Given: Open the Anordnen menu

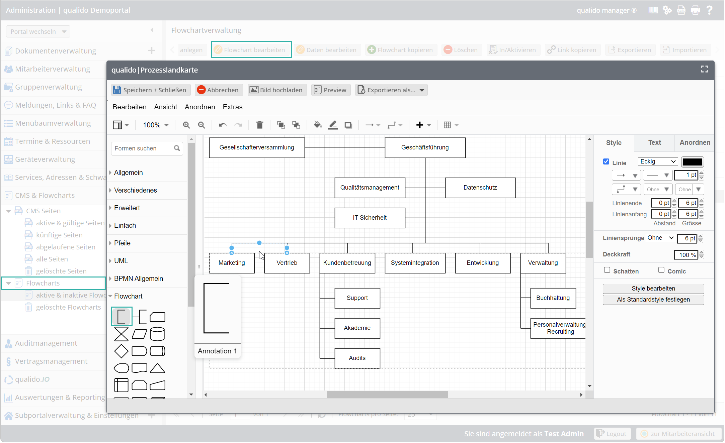Looking at the screenshot, I should [200, 107].
